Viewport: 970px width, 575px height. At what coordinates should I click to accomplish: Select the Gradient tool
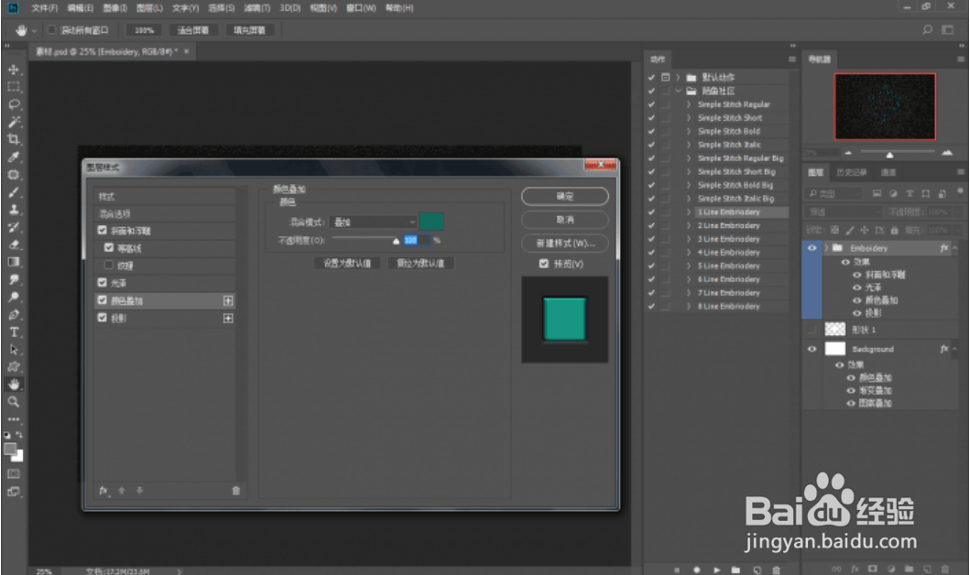point(14,262)
